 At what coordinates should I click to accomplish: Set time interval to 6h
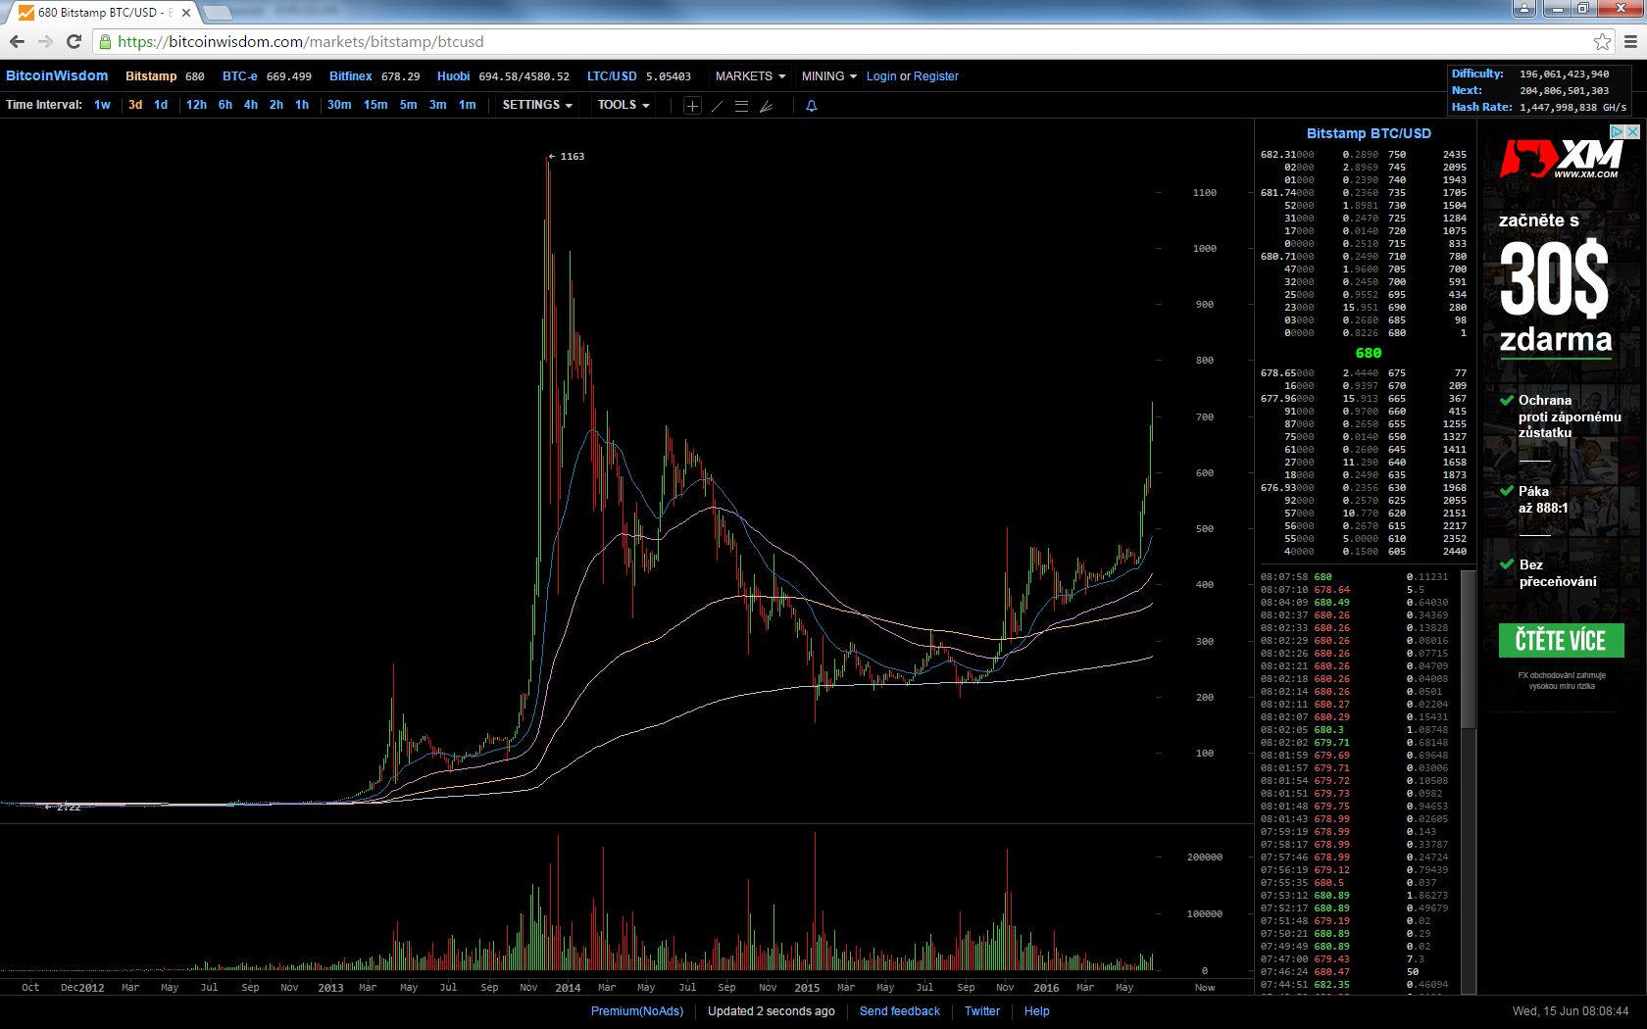coord(225,105)
